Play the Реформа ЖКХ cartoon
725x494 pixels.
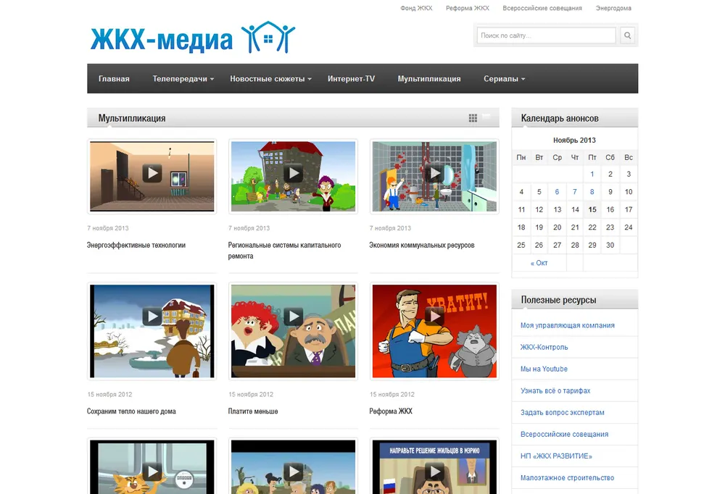[434, 317]
